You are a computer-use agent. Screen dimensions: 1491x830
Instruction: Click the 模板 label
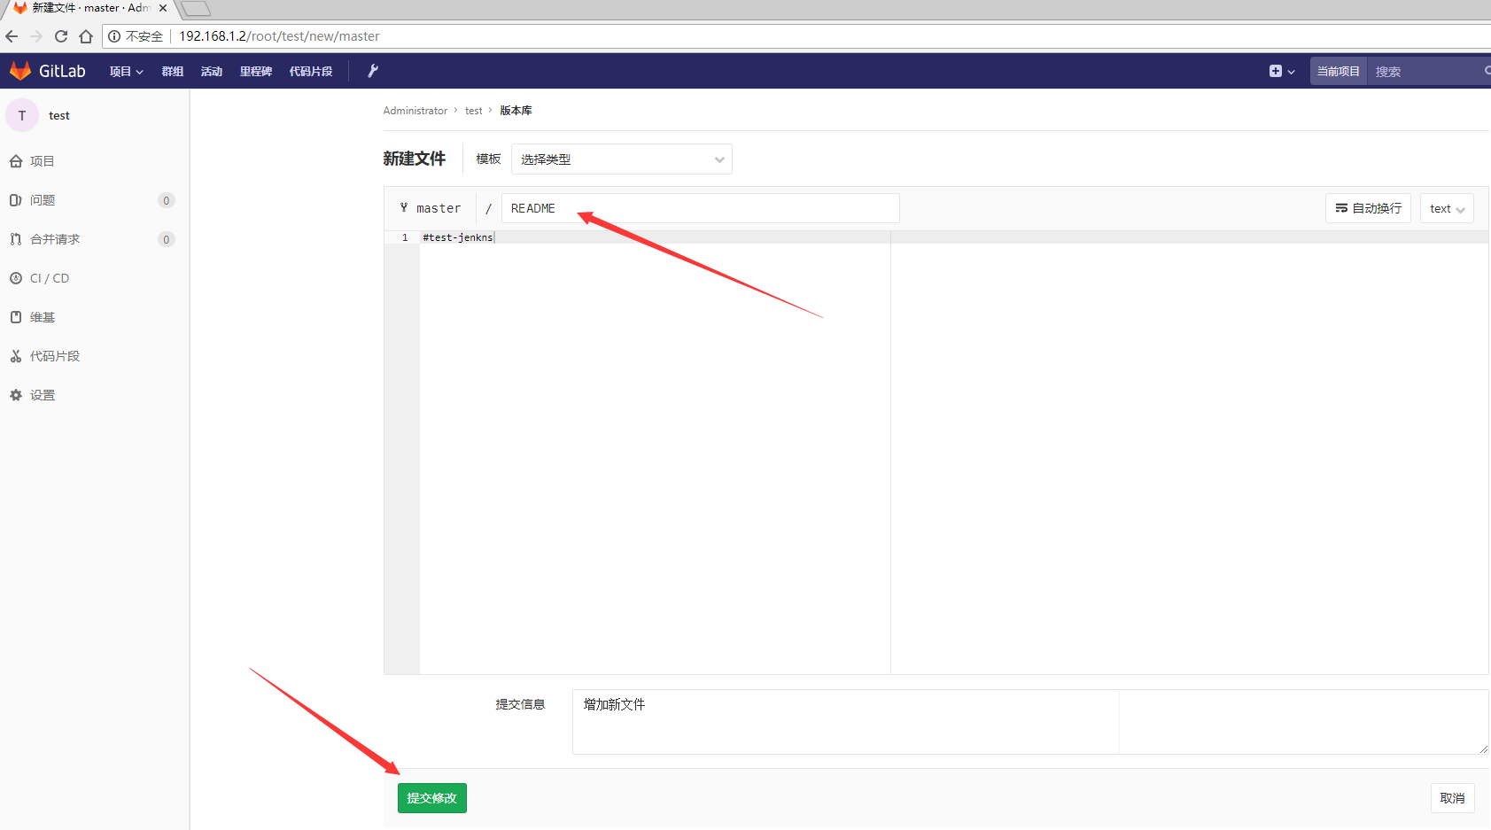click(488, 159)
